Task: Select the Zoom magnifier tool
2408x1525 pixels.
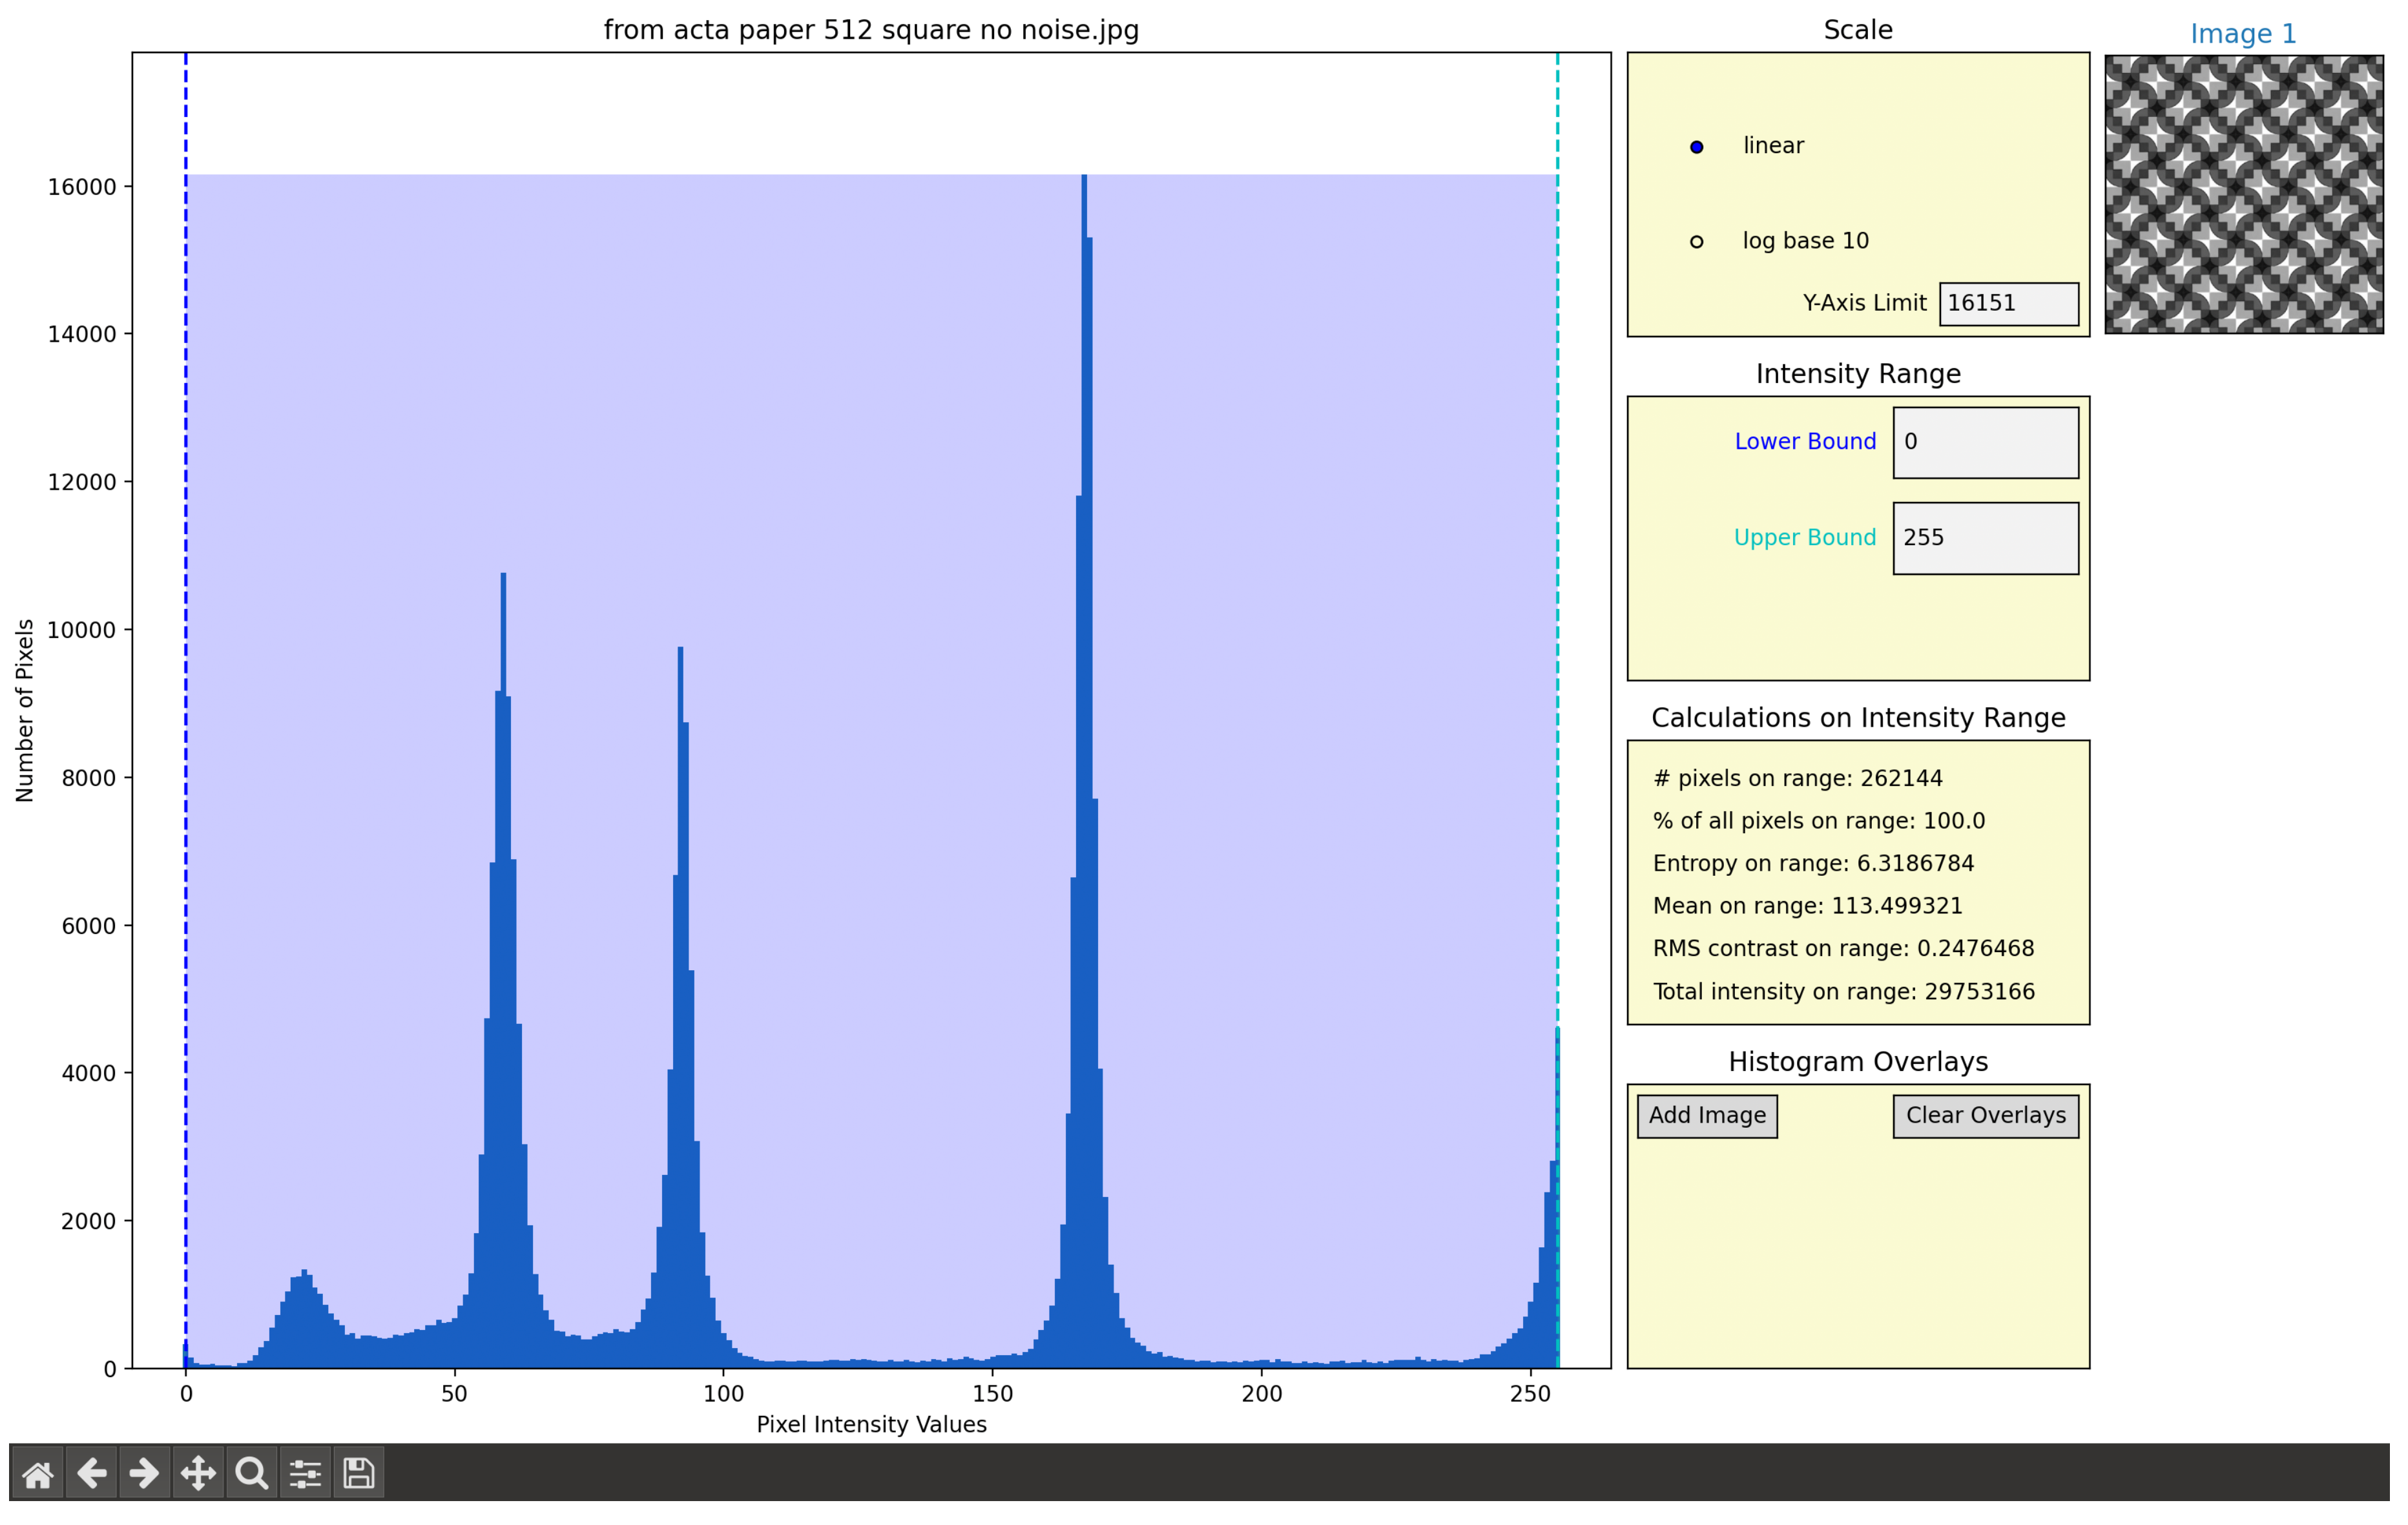Action: [251, 1473]
